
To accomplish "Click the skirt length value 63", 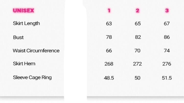I will point(109,24).
